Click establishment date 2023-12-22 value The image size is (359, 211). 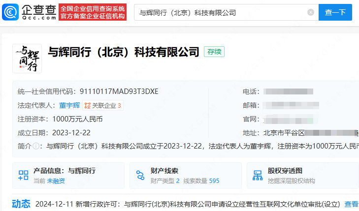pos(71,133)
